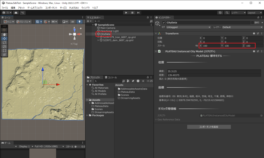
Task: Click Project search by label icon
Action: [x=133, y=81]
